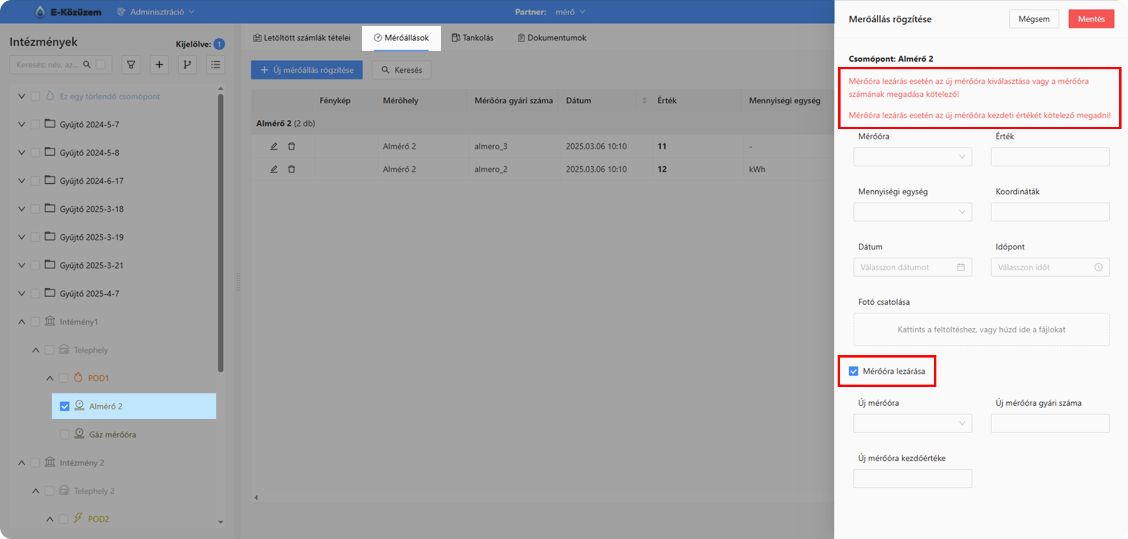Click the Mentés save button
Image resolution: width=1128 pixels, height=539 pixels.
coord(1091,19)
